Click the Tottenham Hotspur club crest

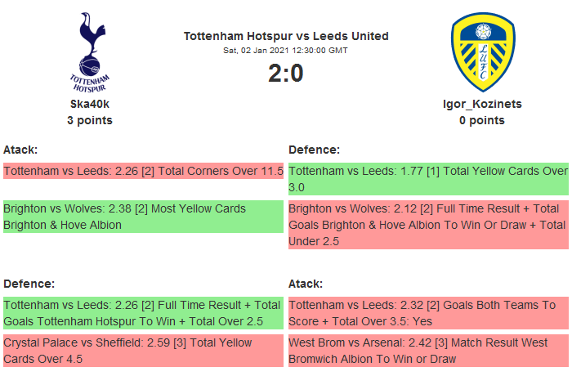[x=90, y=51]
